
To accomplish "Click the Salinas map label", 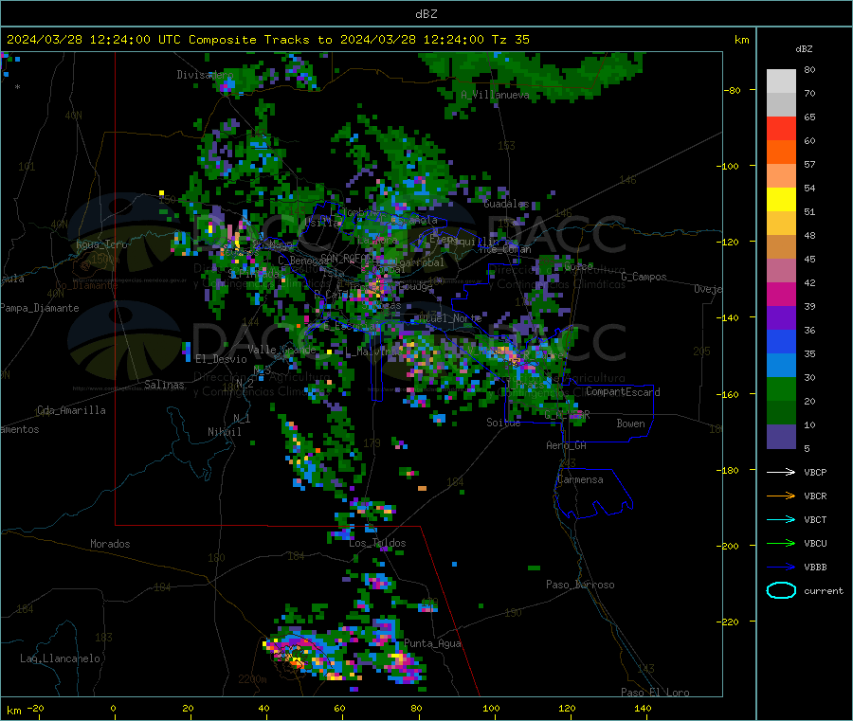I will 164,385.
